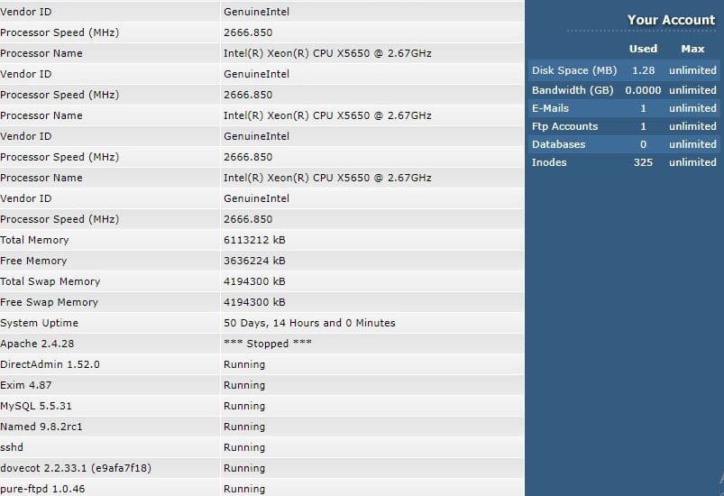The height and width of the screenshot is (496, 724).
Task: Select the used count in Ftp Accounts row
Action: [x=643, y=126]
